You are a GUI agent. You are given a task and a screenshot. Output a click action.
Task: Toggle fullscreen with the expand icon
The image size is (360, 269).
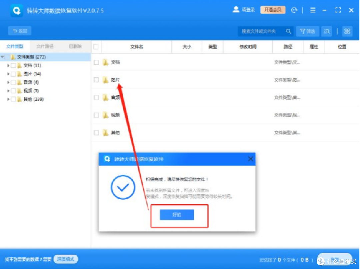click(x=338, y=10)
